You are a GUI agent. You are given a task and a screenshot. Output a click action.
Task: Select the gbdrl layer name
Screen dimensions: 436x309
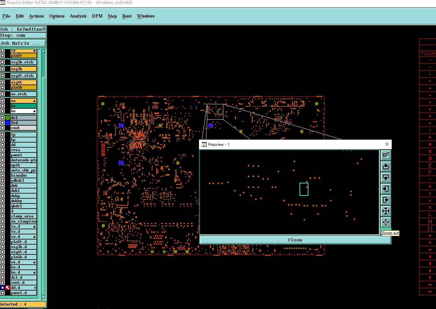coord(24,206)
